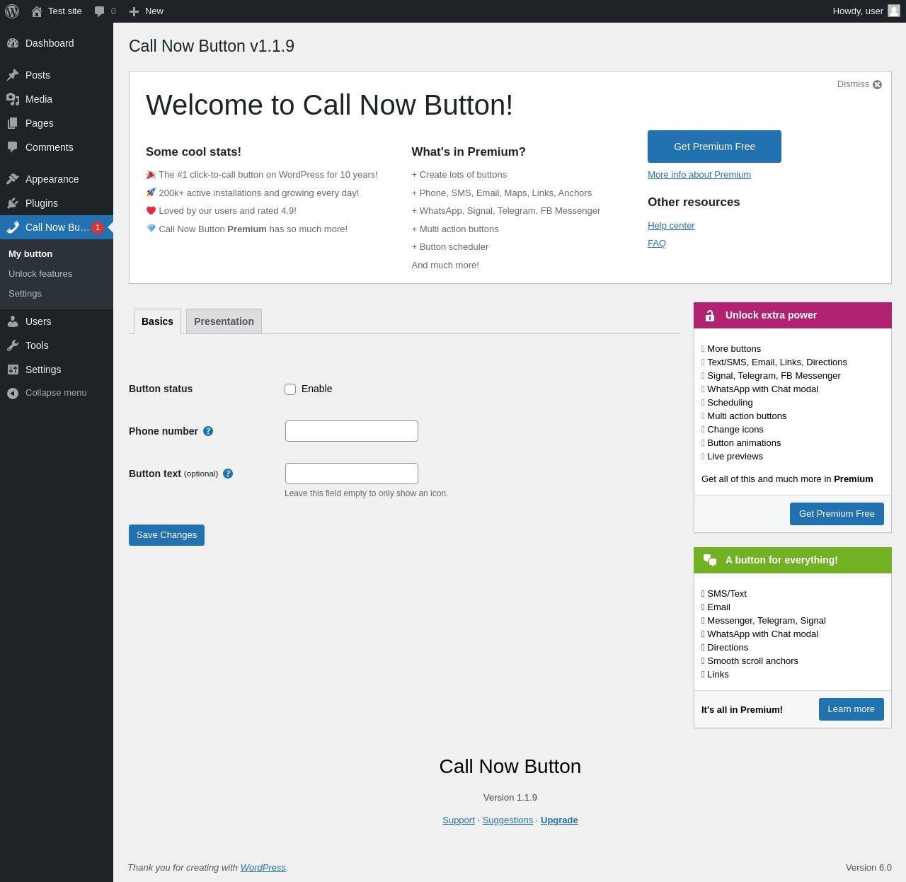
Task: Open the FAQ link
Action: pos(657,244)
